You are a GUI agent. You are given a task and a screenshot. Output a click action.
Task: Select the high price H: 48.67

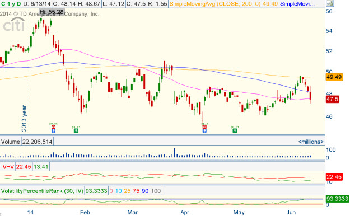(89, 4)
